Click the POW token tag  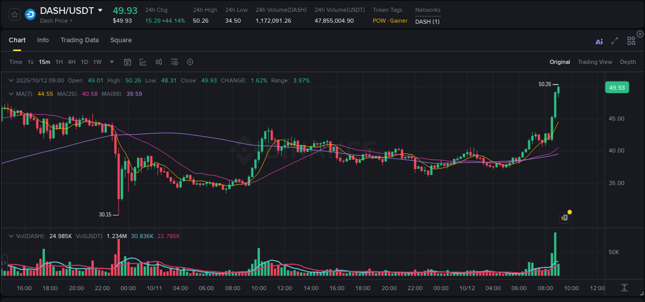pos(378,21)
